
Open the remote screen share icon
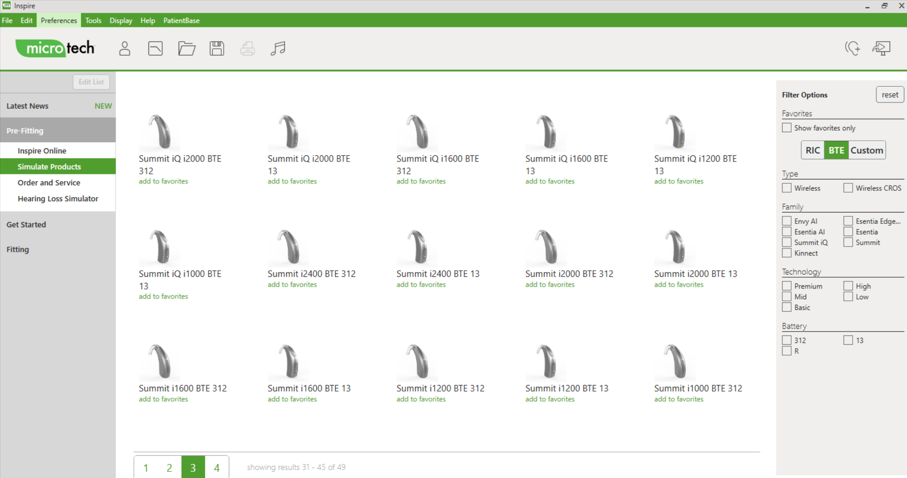[881, 48]
